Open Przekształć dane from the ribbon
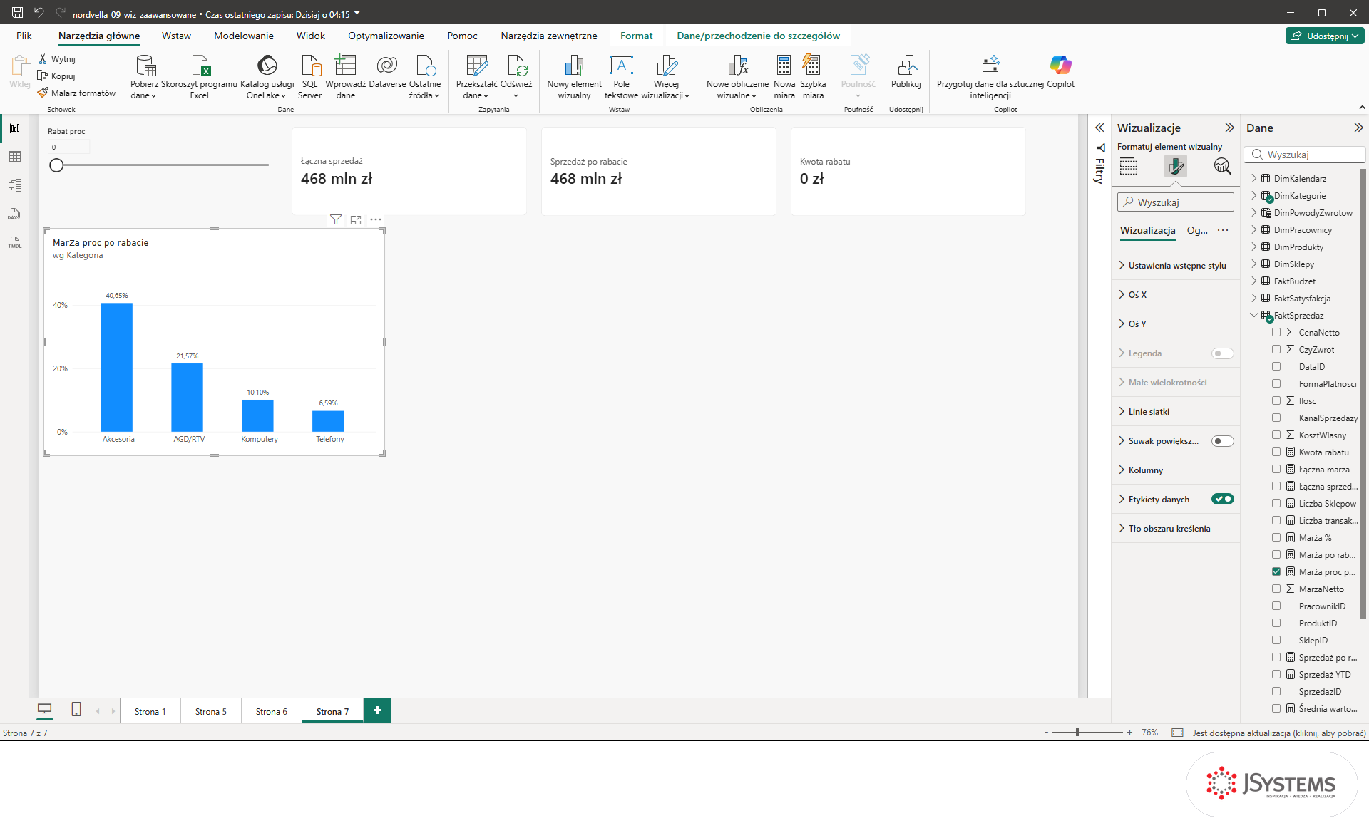 point(476,77)
